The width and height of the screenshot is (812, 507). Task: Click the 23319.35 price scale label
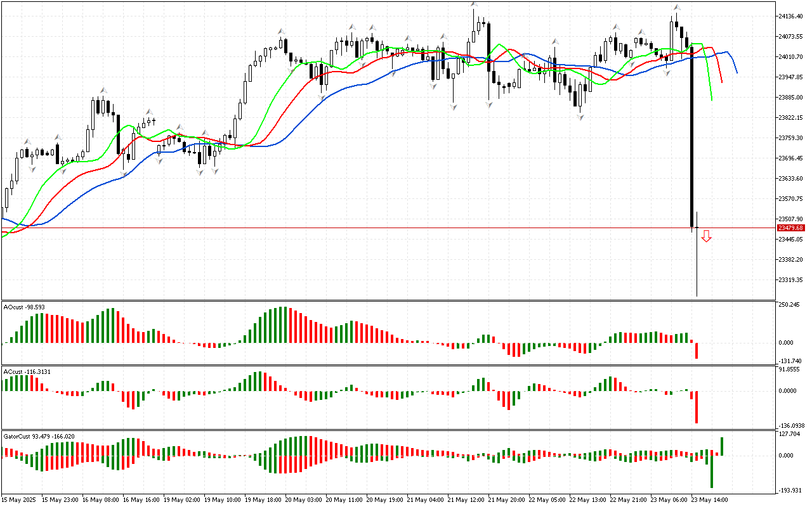tap(790, 279)
